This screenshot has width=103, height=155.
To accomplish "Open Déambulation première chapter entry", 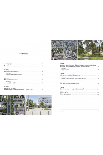I will point(23,71).
